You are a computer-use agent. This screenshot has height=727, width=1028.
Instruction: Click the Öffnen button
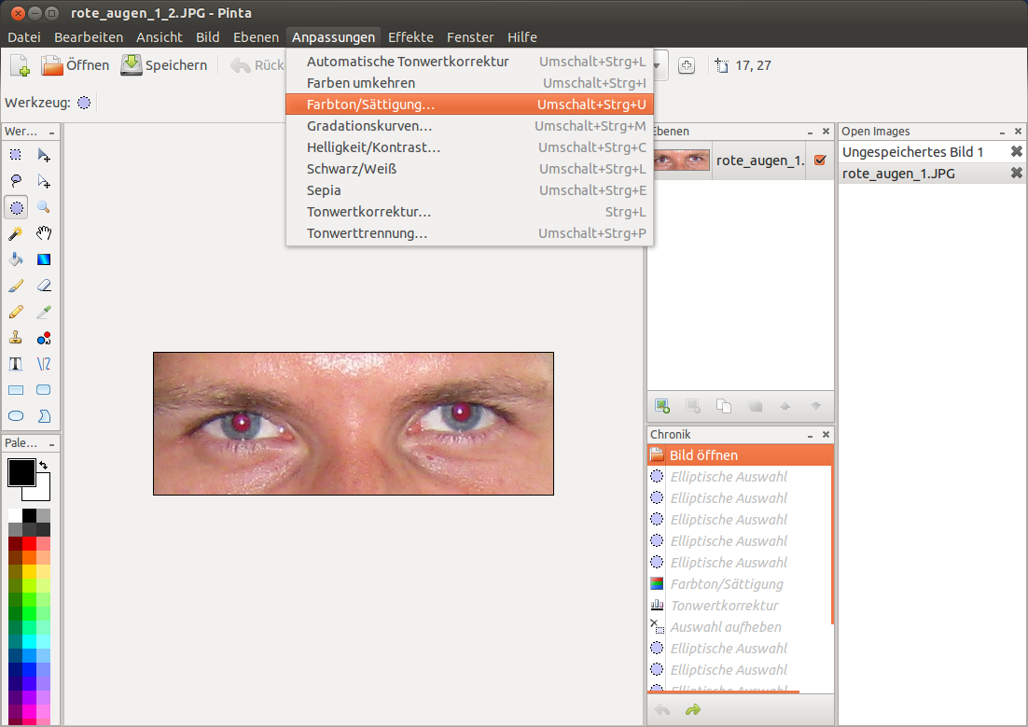pyautogui.click(x=76, y=65)
